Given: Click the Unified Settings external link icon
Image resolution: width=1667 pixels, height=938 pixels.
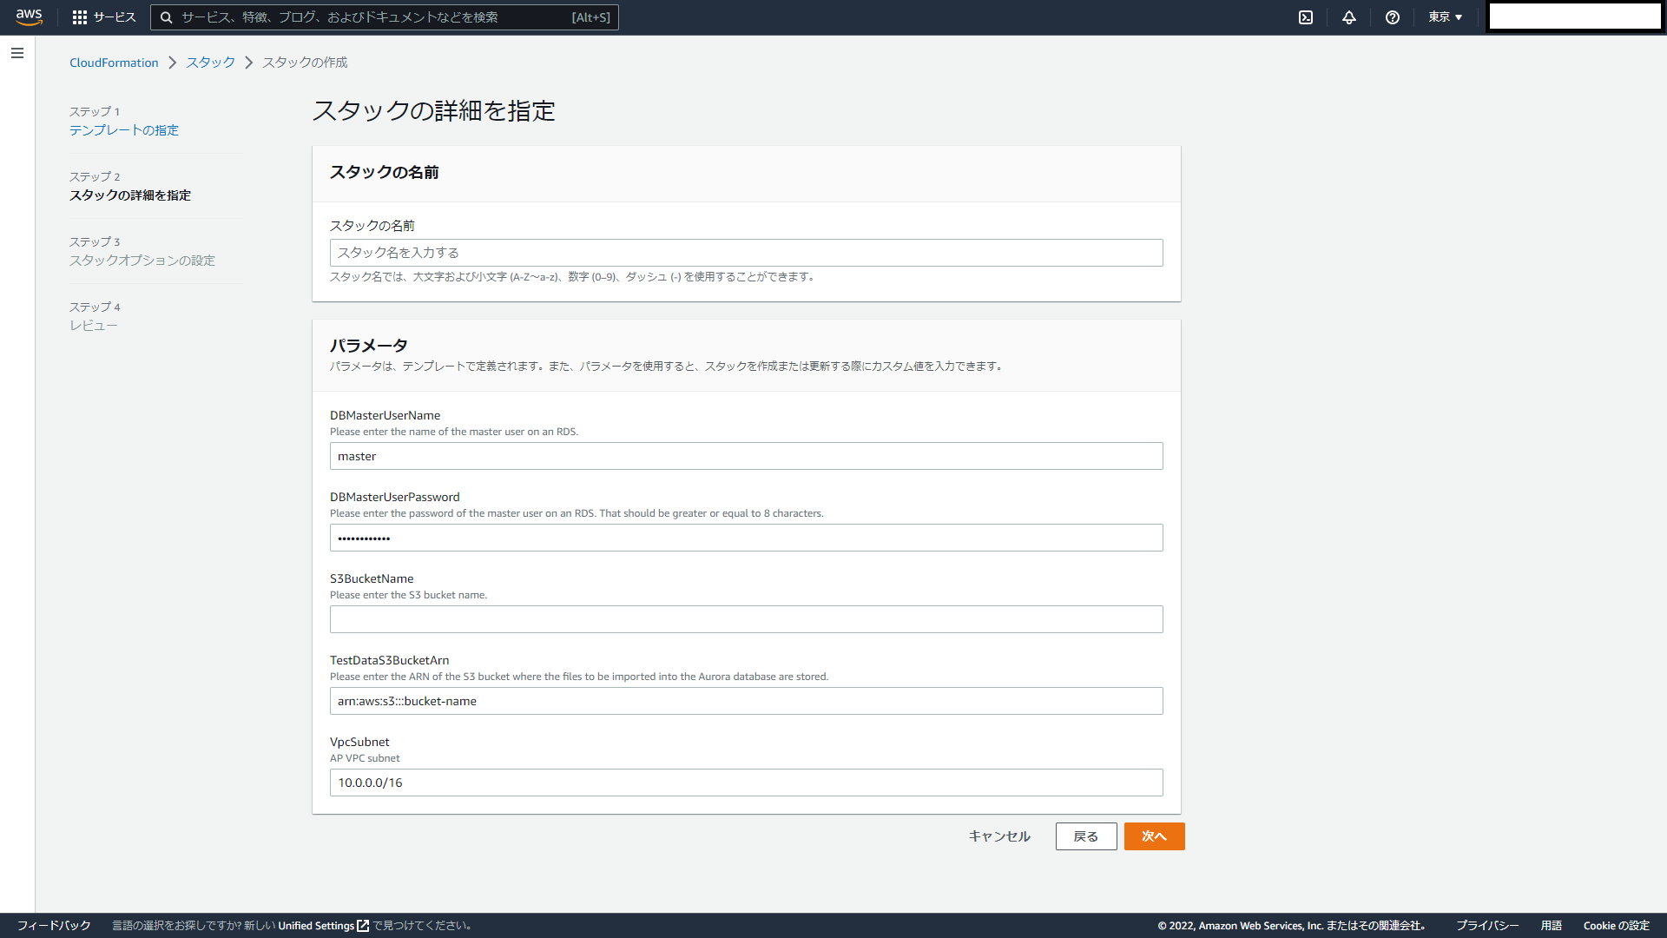Looking at the screenshot, I should point(362,925).
